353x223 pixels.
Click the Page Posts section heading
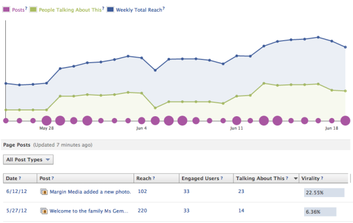click(16, 145)
